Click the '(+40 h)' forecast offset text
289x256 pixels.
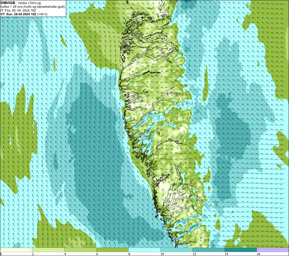click(x=42, y=14)
